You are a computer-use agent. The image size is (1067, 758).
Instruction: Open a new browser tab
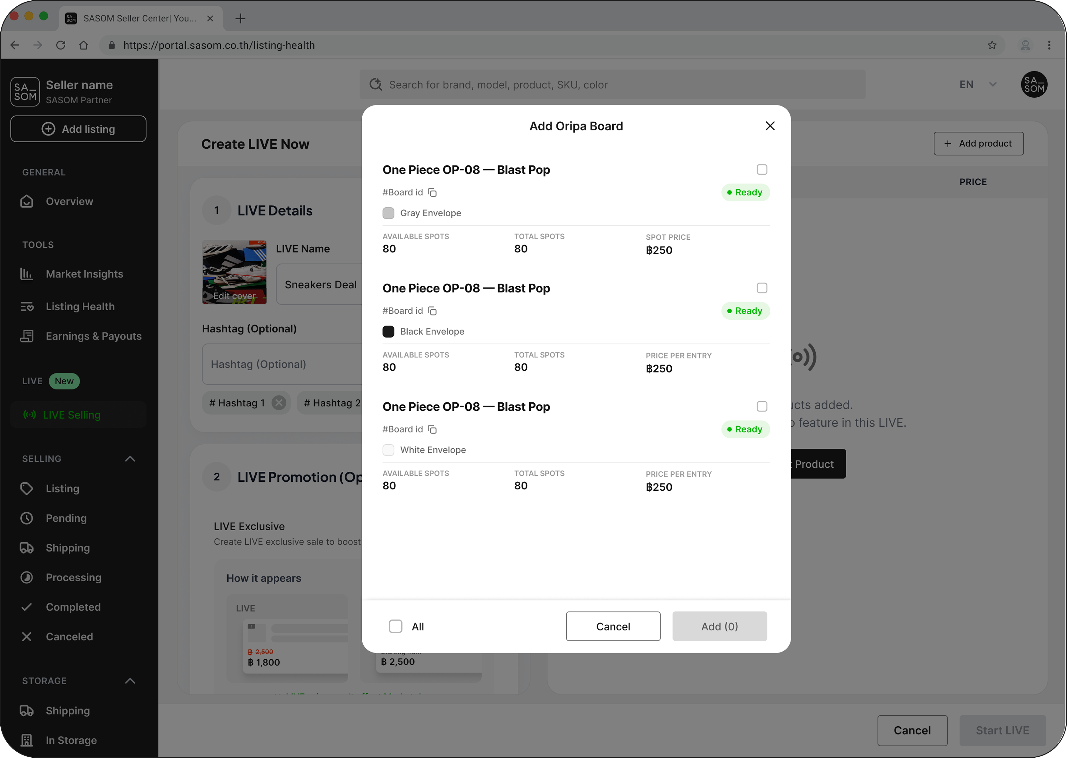(240, 19)
